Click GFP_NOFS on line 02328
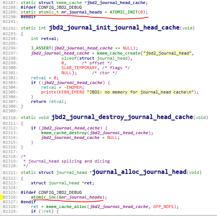Screen dimensions: 217x216 point(163,207)
